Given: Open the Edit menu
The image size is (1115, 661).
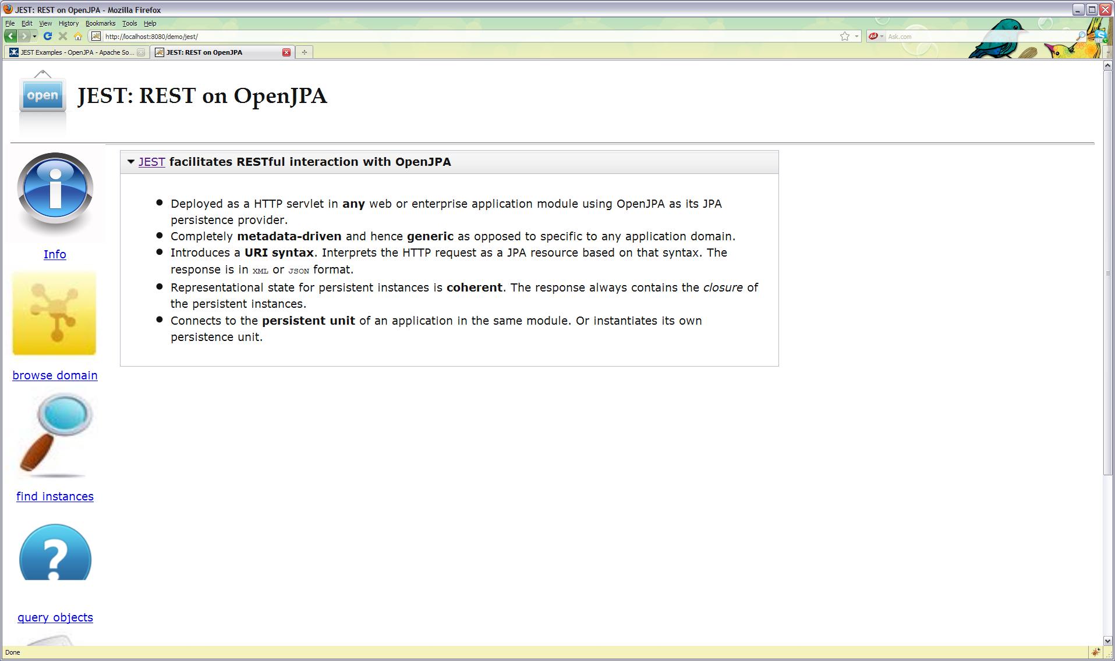Looking at the screenshot, I should tap(27, 23).
